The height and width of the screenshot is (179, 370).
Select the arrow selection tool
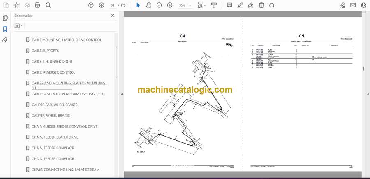(138, 5)
